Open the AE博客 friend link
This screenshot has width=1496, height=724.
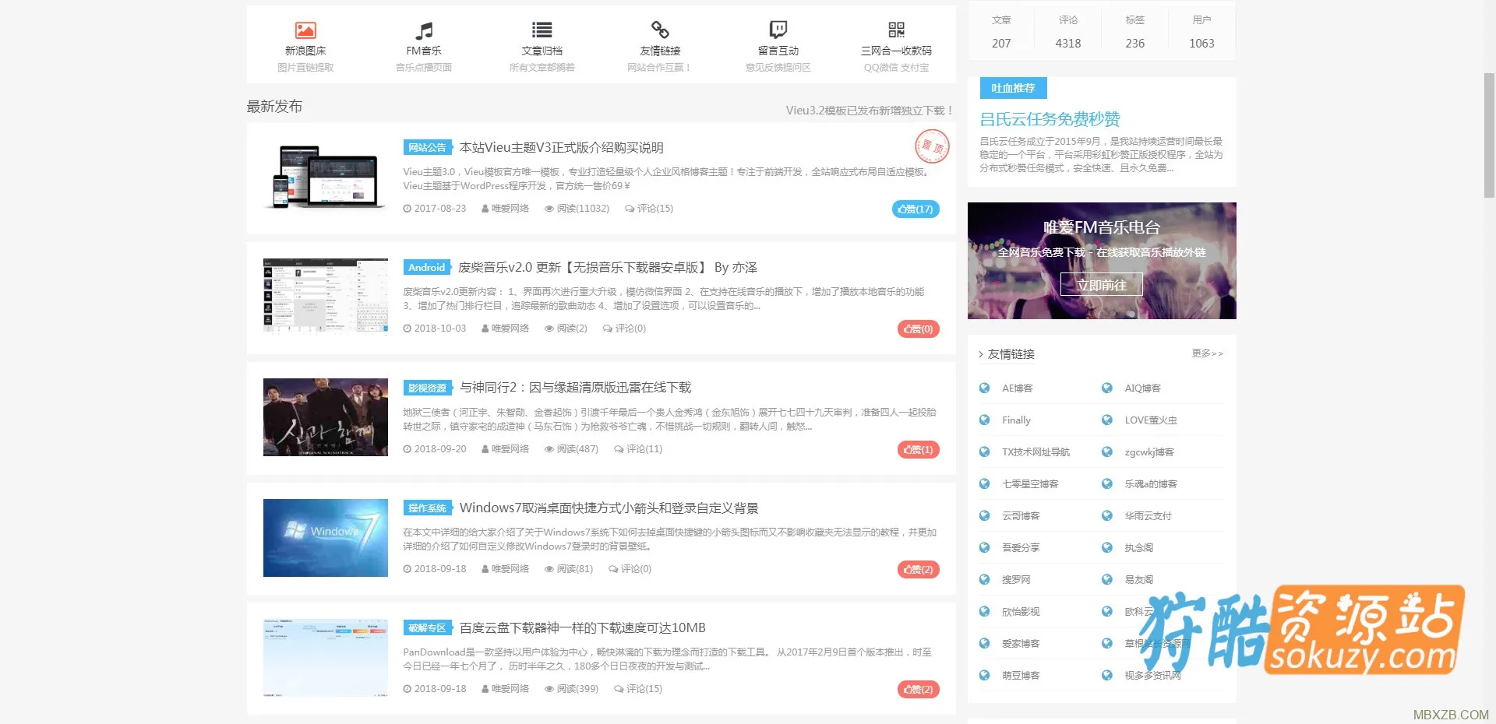point(1018,388)
